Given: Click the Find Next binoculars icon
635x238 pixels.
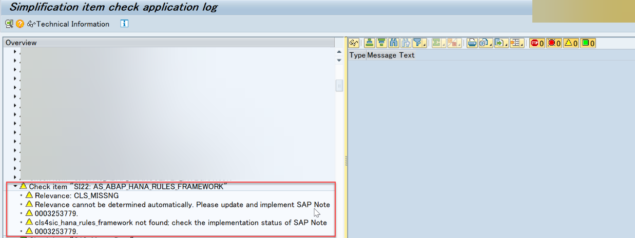Looking at the screenshot, I should pyautogui.click(x=406, y=43).
